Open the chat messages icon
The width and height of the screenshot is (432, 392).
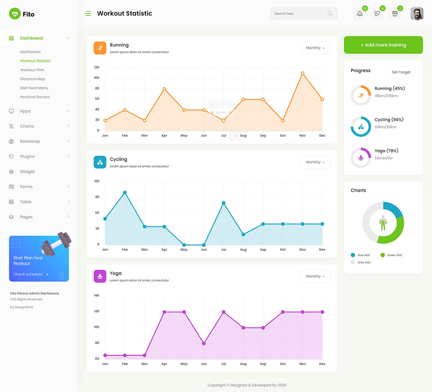tap(377, 14)
